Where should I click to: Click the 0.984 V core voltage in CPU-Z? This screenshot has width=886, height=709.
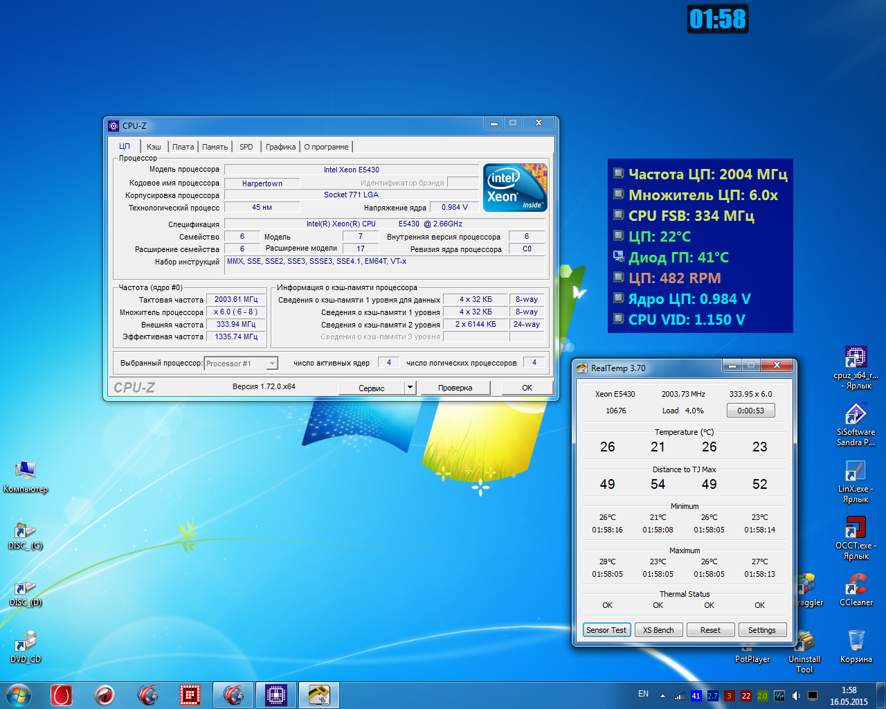(455, 207)
